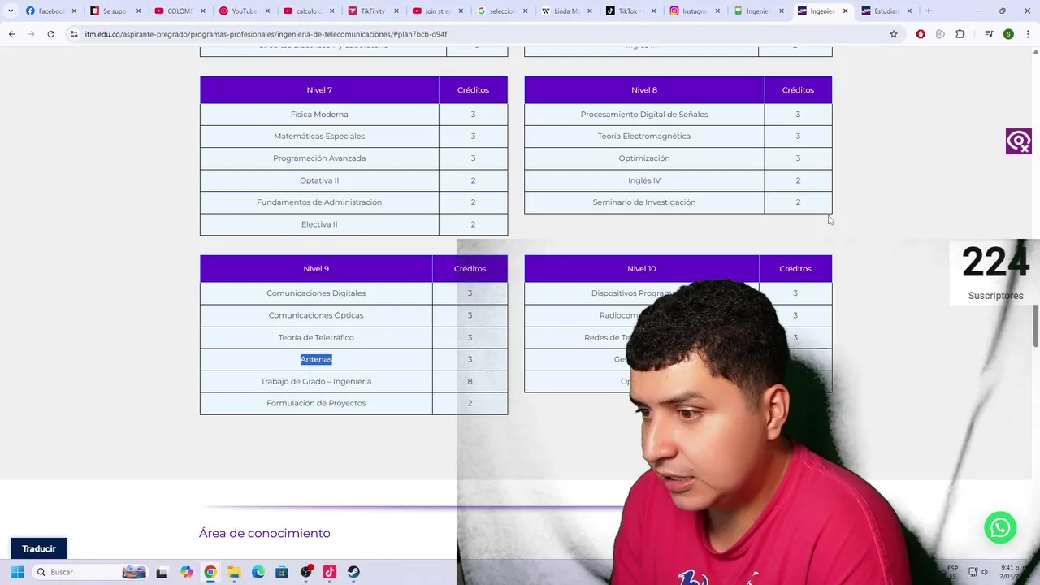This screenshot has height=585, width=1040.
Task: Click the Nivel 9 table header
Action: click(x=316, y=269)
